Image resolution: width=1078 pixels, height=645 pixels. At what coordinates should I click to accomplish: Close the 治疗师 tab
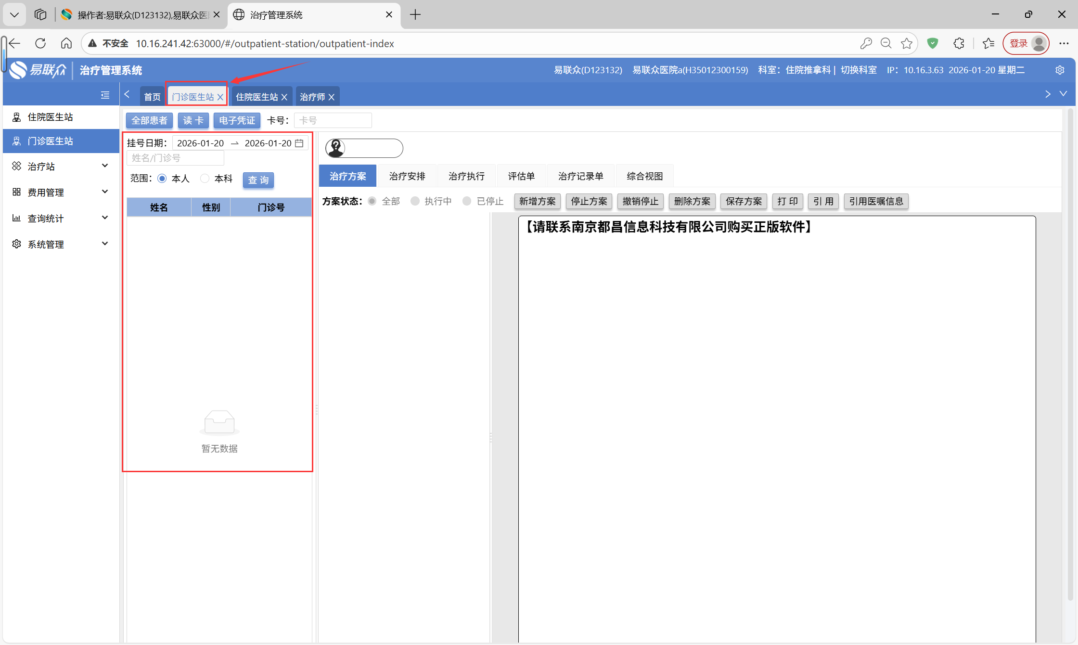point(332,97)
